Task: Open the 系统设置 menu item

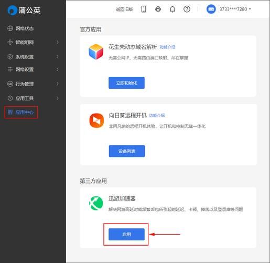Action: tap(25, 57)
